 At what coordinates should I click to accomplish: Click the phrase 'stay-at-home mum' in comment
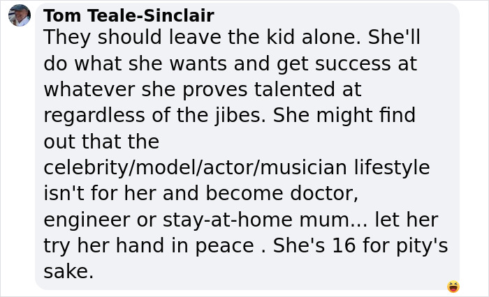255,220
